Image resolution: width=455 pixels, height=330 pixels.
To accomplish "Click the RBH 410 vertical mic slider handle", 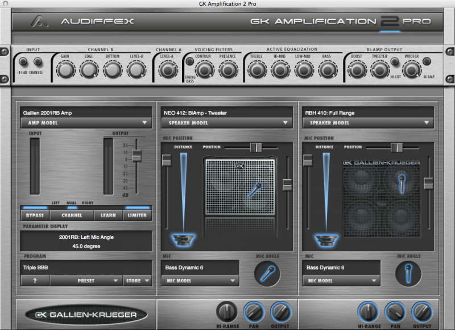I will point(429,183).
